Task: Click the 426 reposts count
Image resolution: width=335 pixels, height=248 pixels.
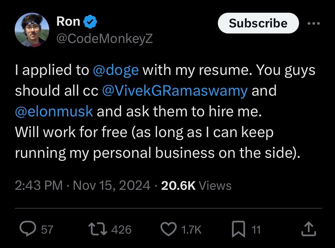Action: pyautogui.click(x=121, y=230)
